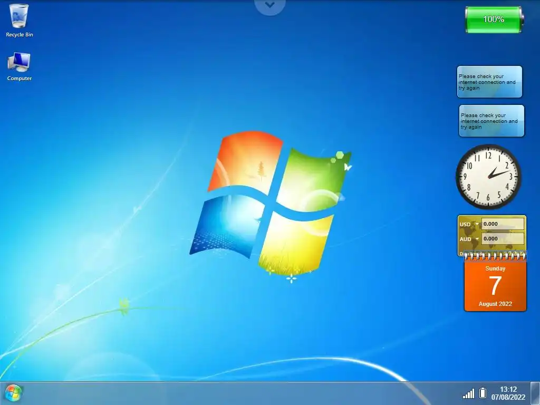
Task: Click the network signal bars tray icon
Action: 468,393
